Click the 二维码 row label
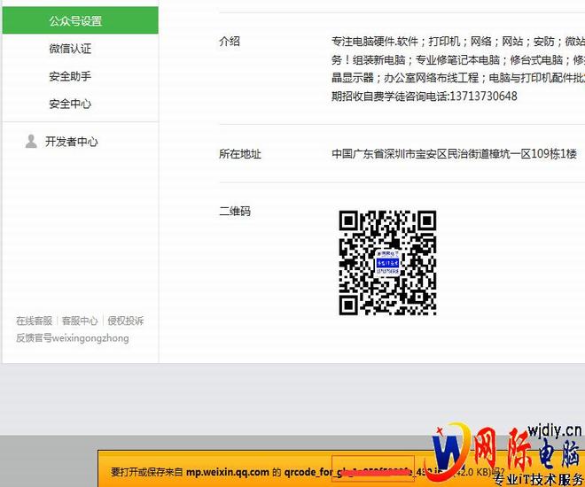 (235, 211)
